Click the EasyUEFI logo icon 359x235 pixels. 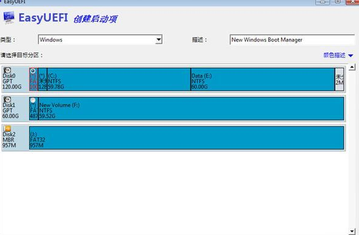point(9,18)
